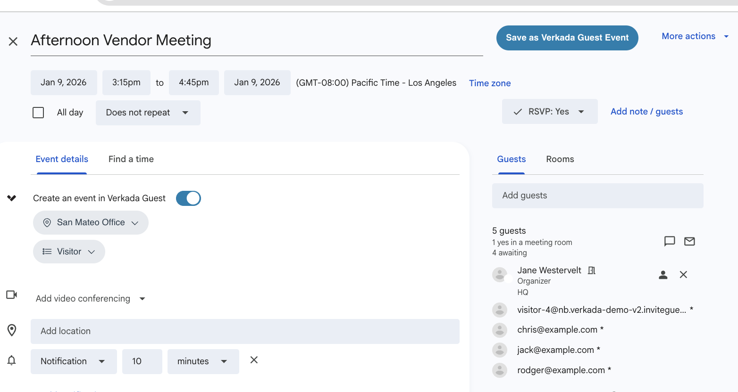Screen dimensions: 738x392
Task: Close the event editor with the X icon
Action: coord(13,41)
